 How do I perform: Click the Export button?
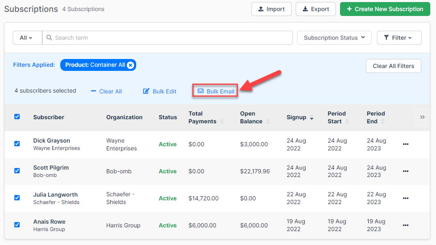point(315,9)
